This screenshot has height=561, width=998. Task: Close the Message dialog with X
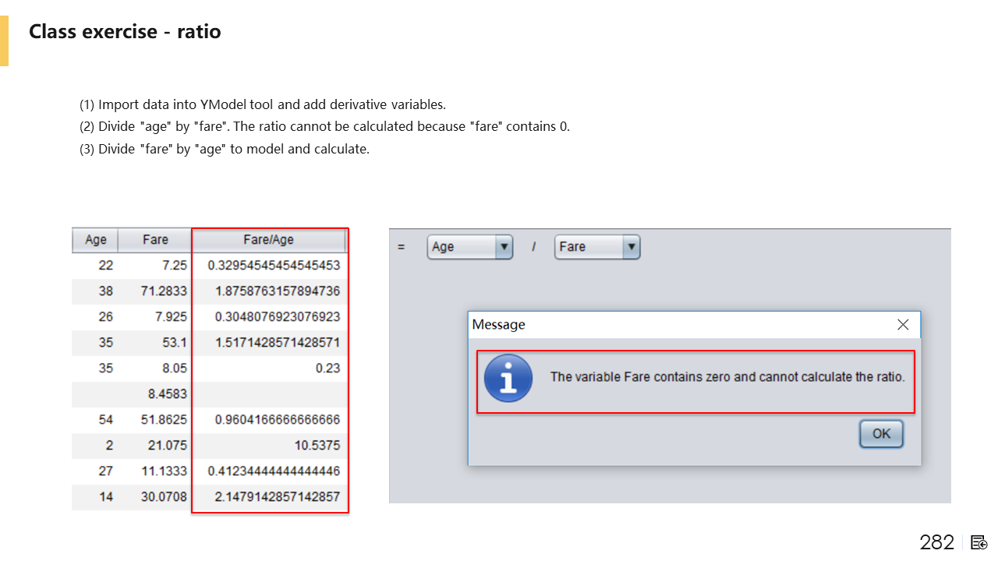pos(903,325)
